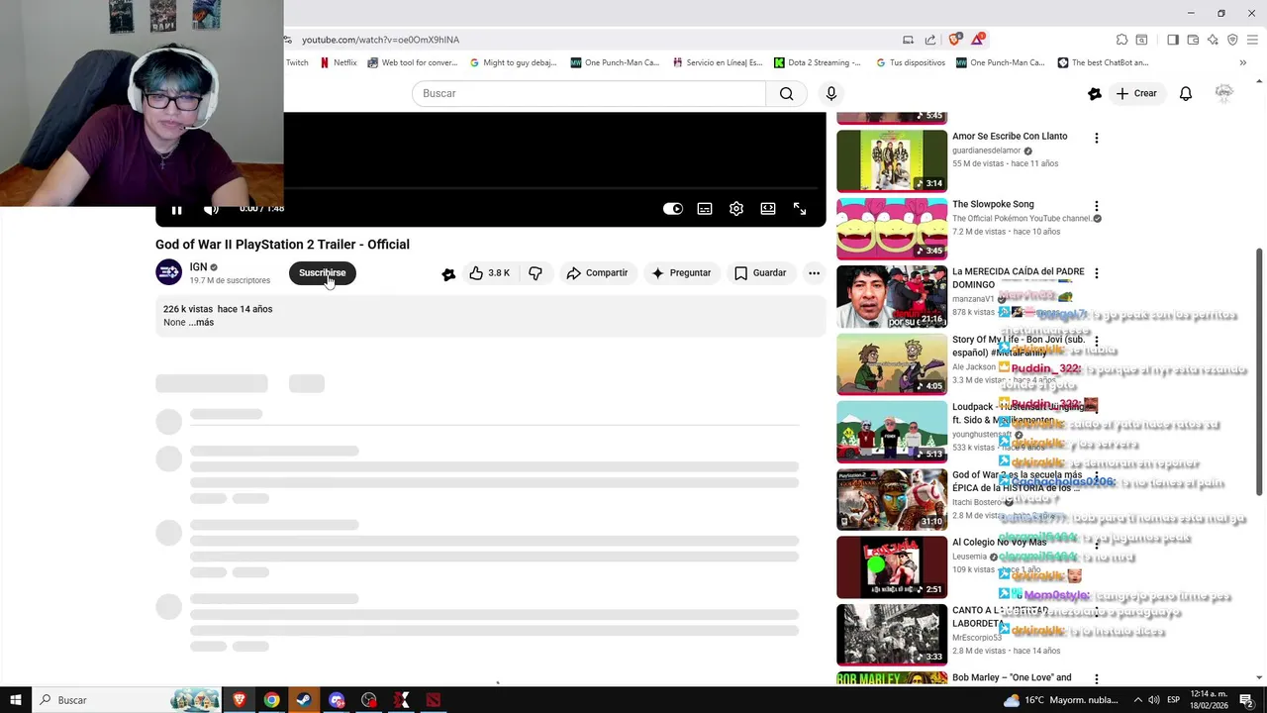Focus the YouTube Buscar search field
1267x713 pixels.
[589, 93]
